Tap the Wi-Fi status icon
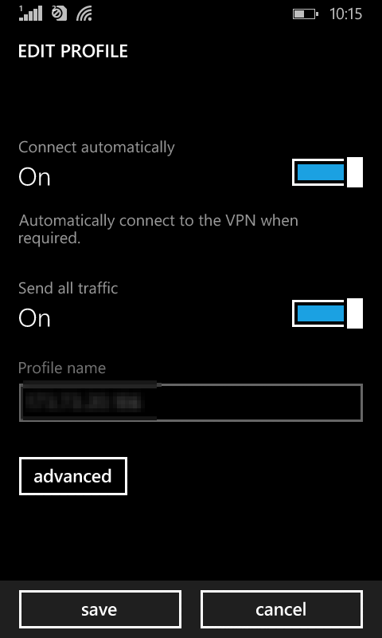 tap(84, 14)
